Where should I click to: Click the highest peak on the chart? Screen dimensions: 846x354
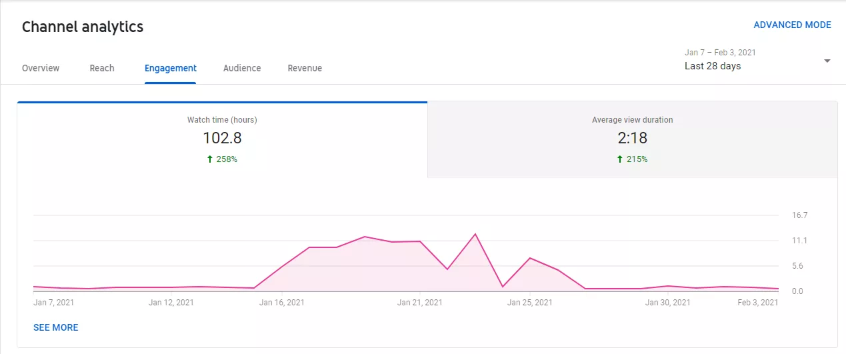(x=475, y=234)
